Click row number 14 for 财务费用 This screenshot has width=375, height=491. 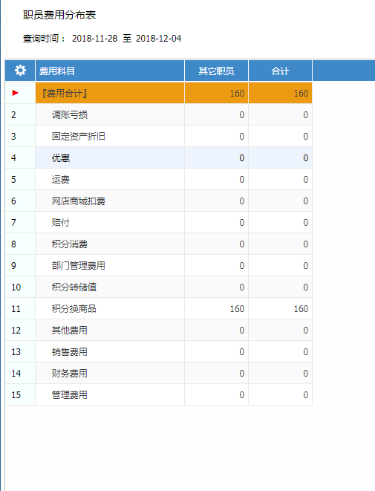16,373
